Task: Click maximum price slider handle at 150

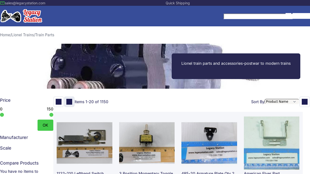Action: pos(51,115)
